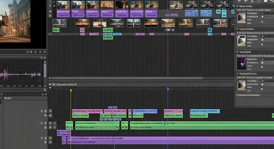
Task: Collapse the third section header in the right panel
Action: [x=237, y=52]
